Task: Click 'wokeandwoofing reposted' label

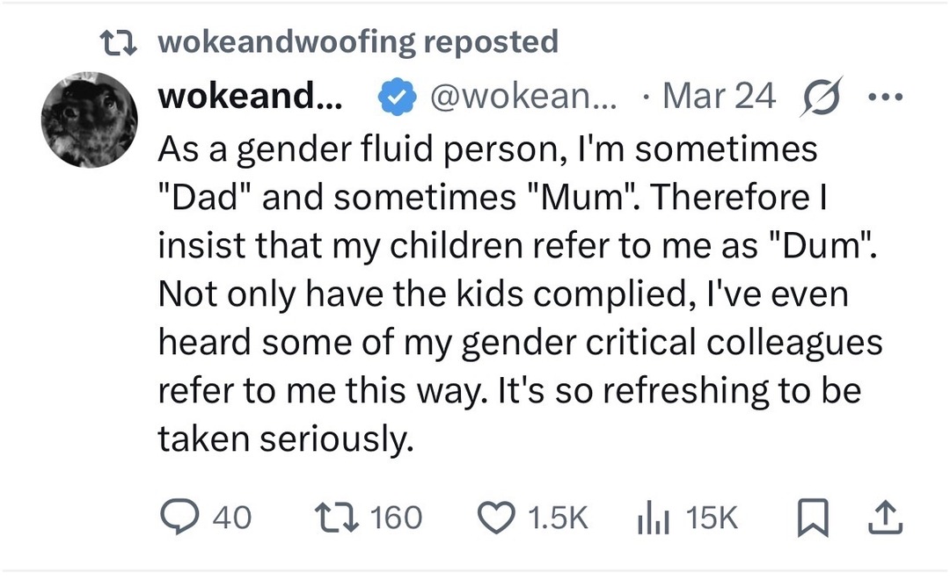Action: (x=355, y=40)
